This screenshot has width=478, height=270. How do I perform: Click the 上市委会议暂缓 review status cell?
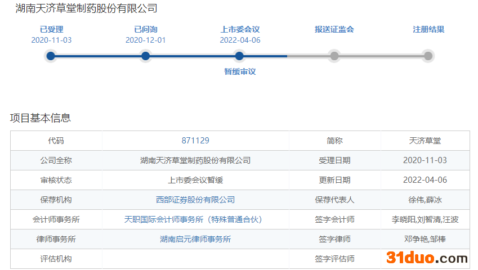pos(195,180)
